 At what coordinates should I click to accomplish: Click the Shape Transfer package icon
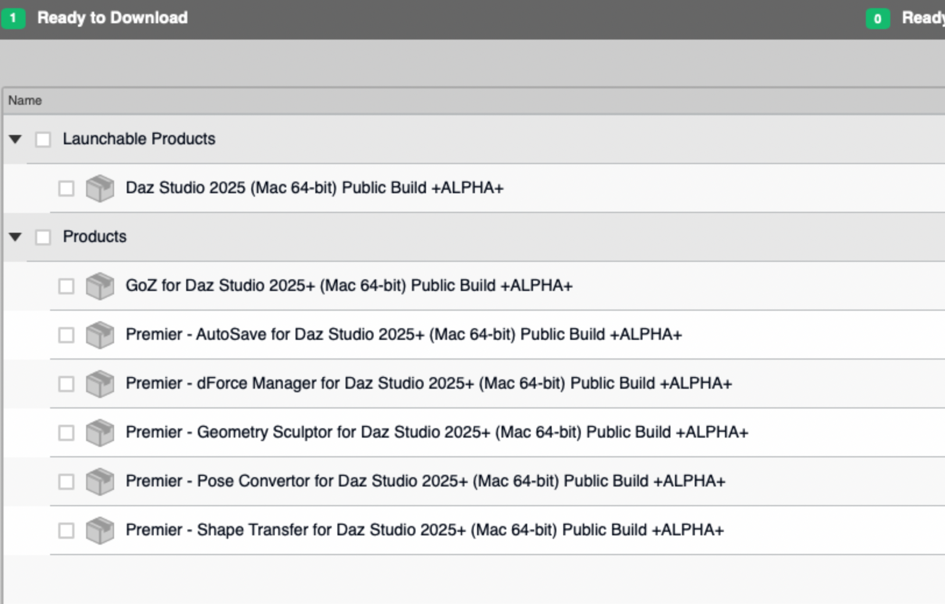(100, 531)
